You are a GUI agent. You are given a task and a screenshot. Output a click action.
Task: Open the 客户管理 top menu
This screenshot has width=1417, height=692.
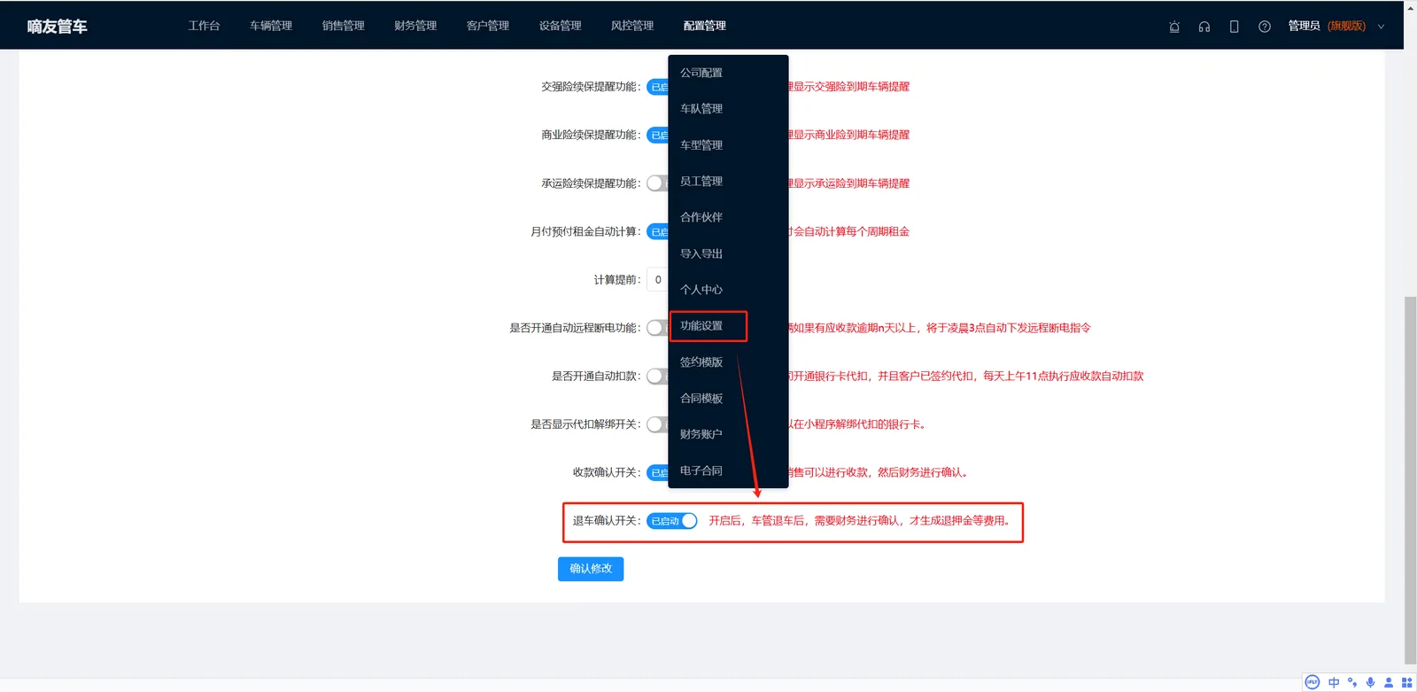tap(488, 26)
